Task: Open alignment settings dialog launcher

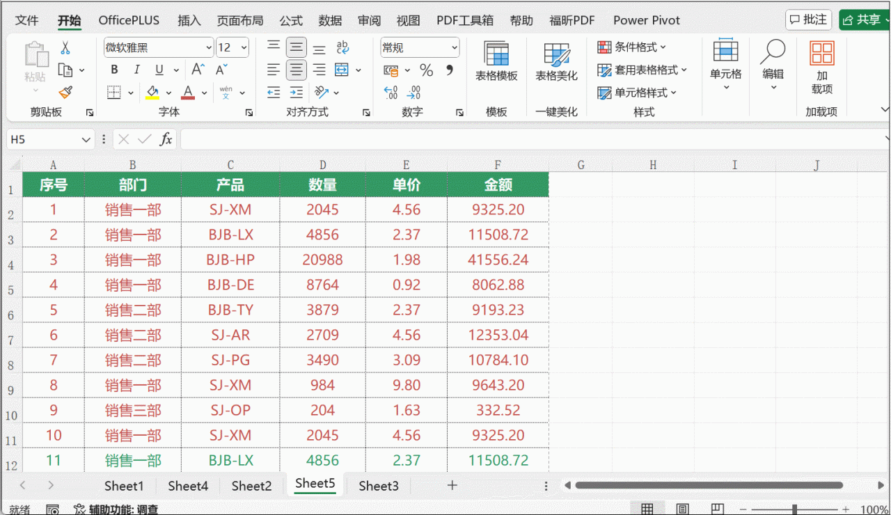Action: click(x=366, y=112)
